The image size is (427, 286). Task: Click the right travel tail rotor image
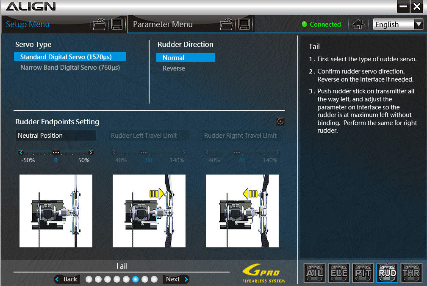[242, 211]
